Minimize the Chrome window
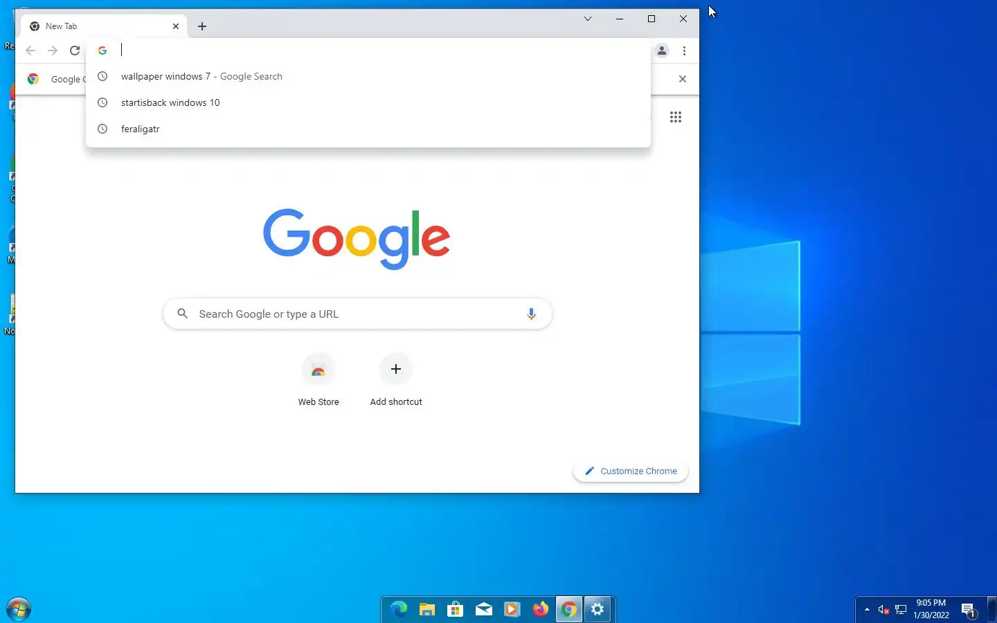Image resolution: width=997 pixels, height=623 pixels. [620, 19]
